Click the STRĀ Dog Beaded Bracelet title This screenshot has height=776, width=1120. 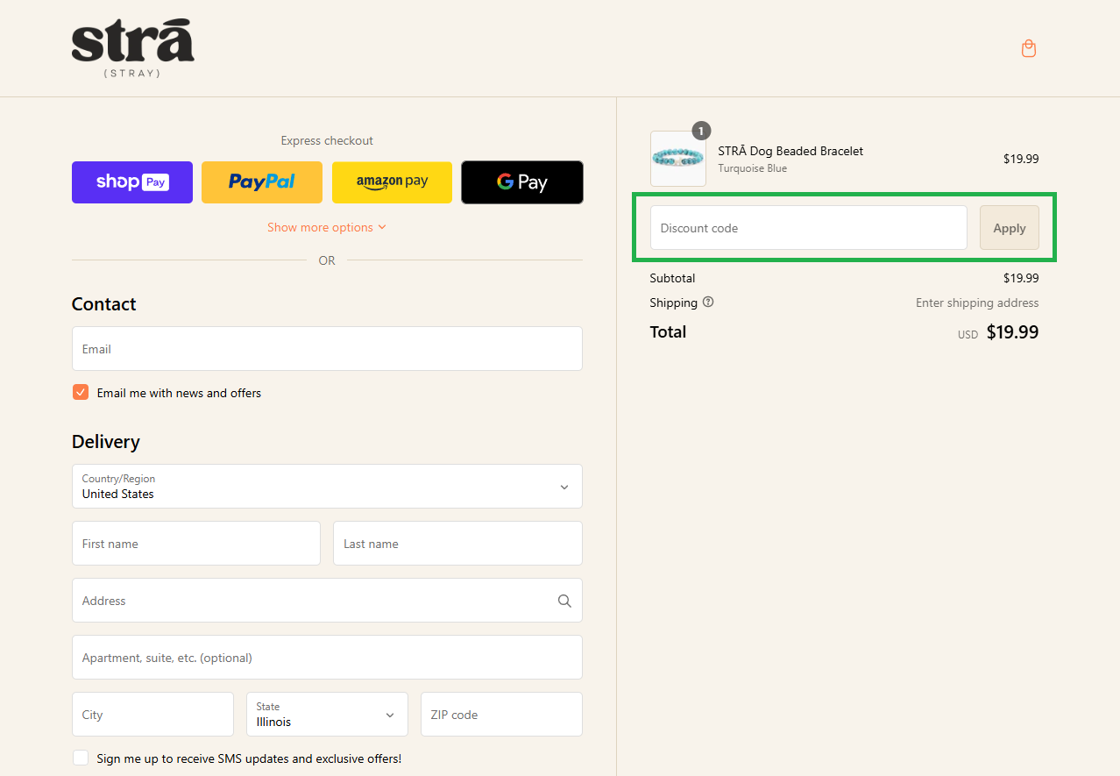790,151
